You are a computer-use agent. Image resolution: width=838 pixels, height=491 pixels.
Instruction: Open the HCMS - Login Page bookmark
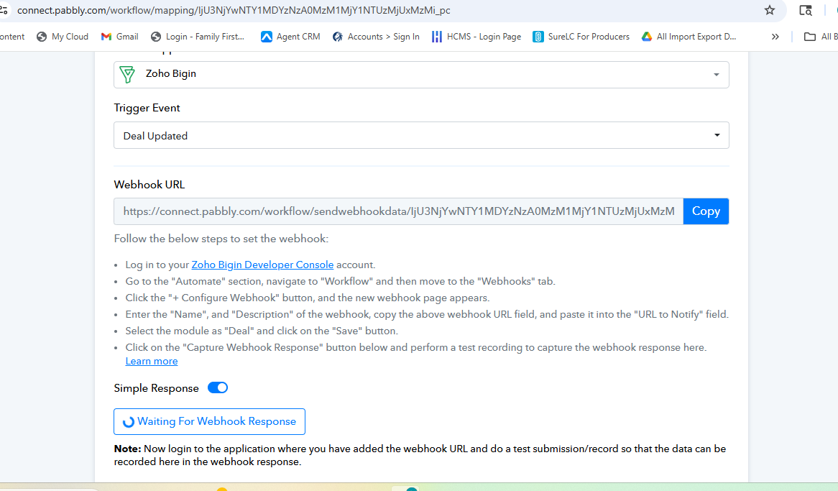tap(476, 37)
